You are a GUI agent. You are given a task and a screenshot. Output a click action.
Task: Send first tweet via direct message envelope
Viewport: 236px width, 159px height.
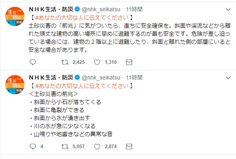129,62
